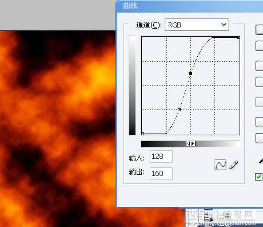
Task: Select the bottom-left curve endpoint
Action: pos(143,134)
